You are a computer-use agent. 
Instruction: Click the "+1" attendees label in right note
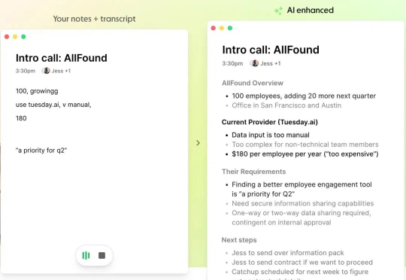277,63
